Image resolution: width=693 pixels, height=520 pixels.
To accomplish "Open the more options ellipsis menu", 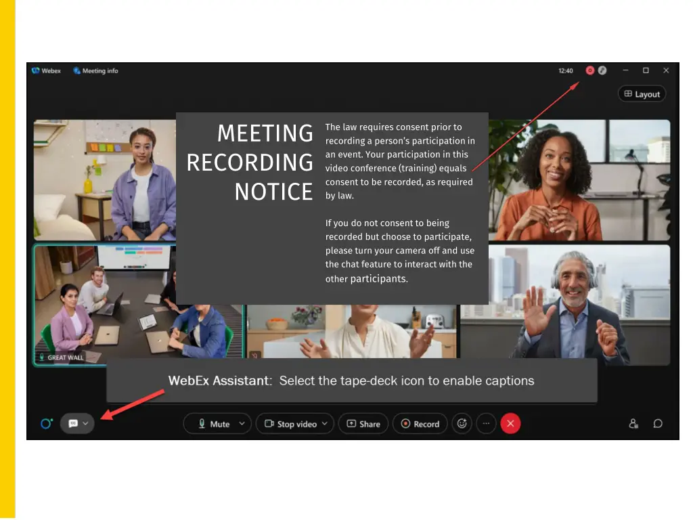I will [x=486, y=424].
